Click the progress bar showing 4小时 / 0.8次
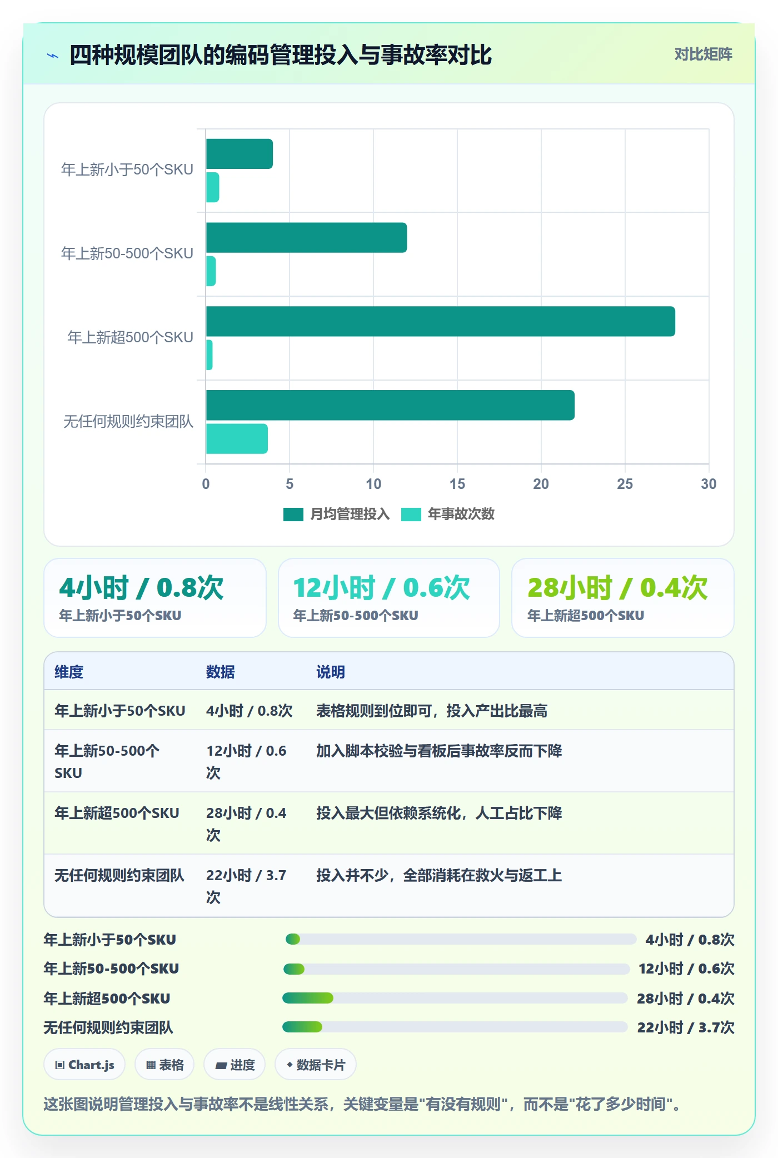The image size is (778, 1158). pos(461,939)
